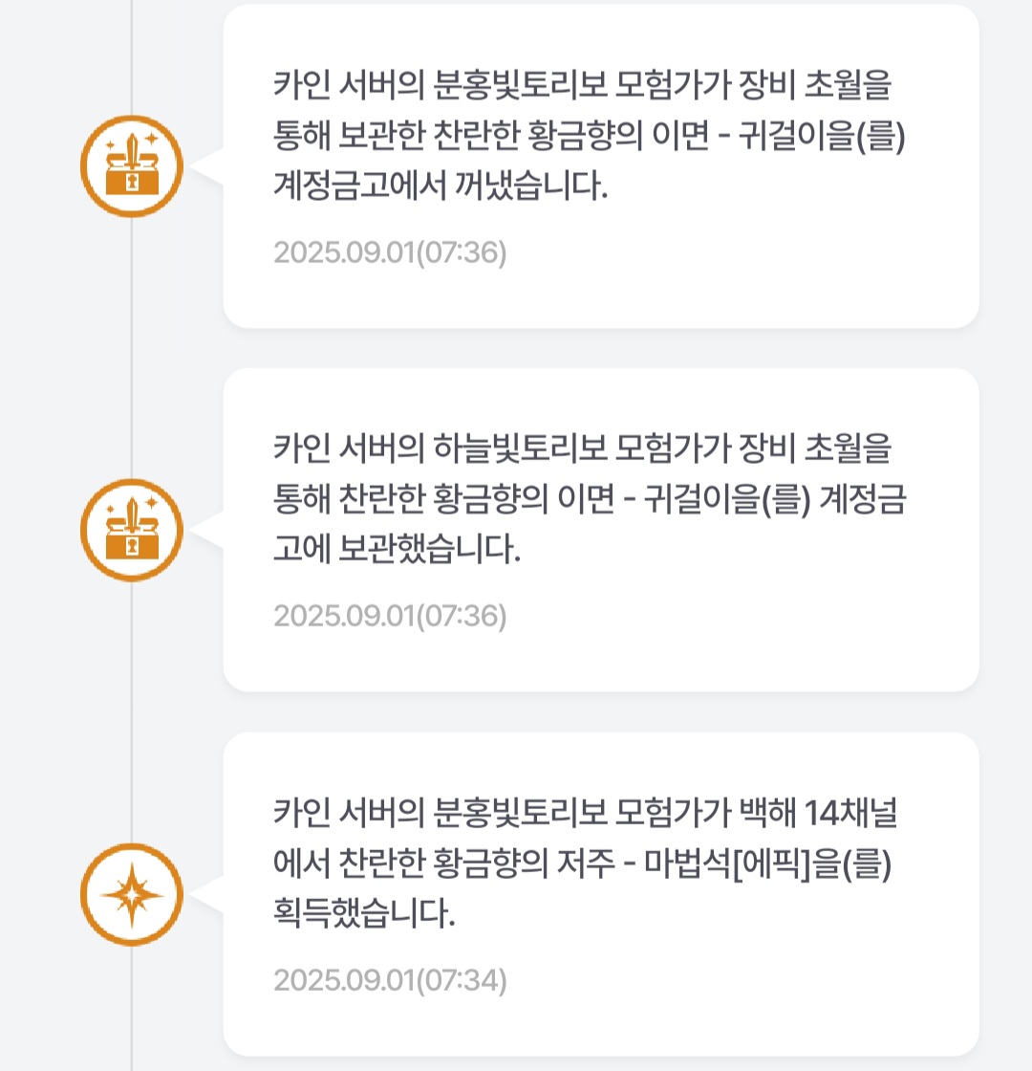1032x1071 pixels.
Task: Open the card about withdrawing 귀걸이 from 계정금고
Action: (x=601, y=166)
